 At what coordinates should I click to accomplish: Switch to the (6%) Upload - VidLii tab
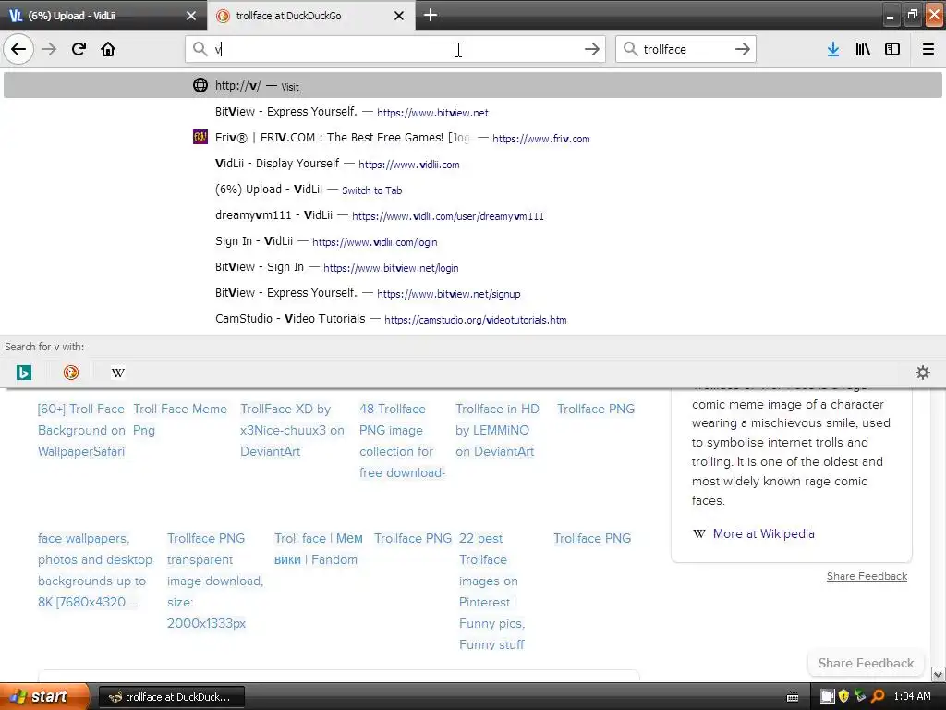coord(103,16)
